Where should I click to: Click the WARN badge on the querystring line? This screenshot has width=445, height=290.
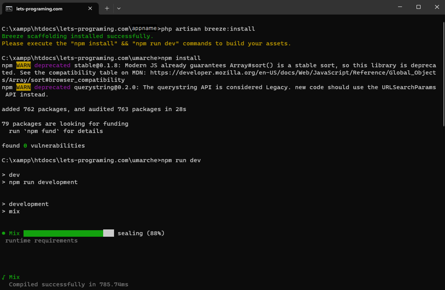(x=23, y=87)
